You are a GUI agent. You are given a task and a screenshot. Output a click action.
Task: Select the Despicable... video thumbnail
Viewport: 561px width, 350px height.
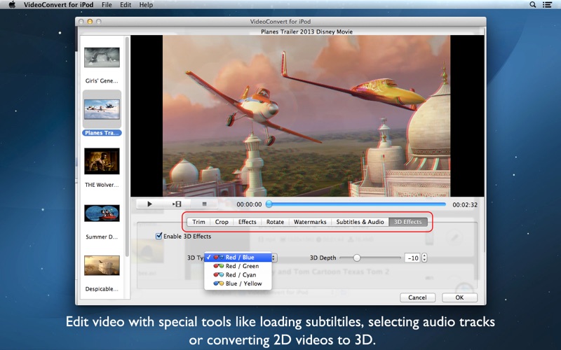102,265
